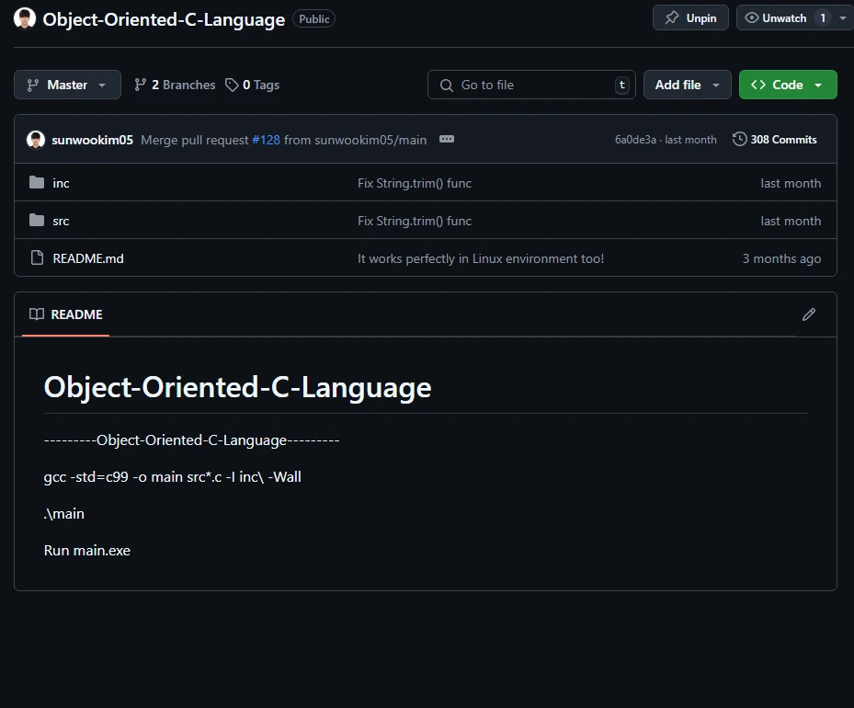Click the sunwookim05 avatar in commit bar

(35, 139)
